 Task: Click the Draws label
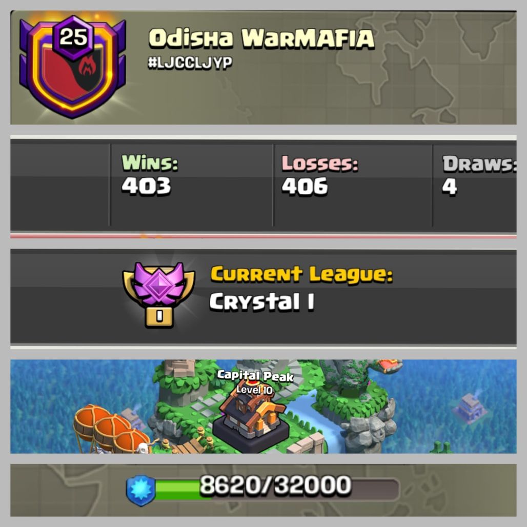point(479,164)
